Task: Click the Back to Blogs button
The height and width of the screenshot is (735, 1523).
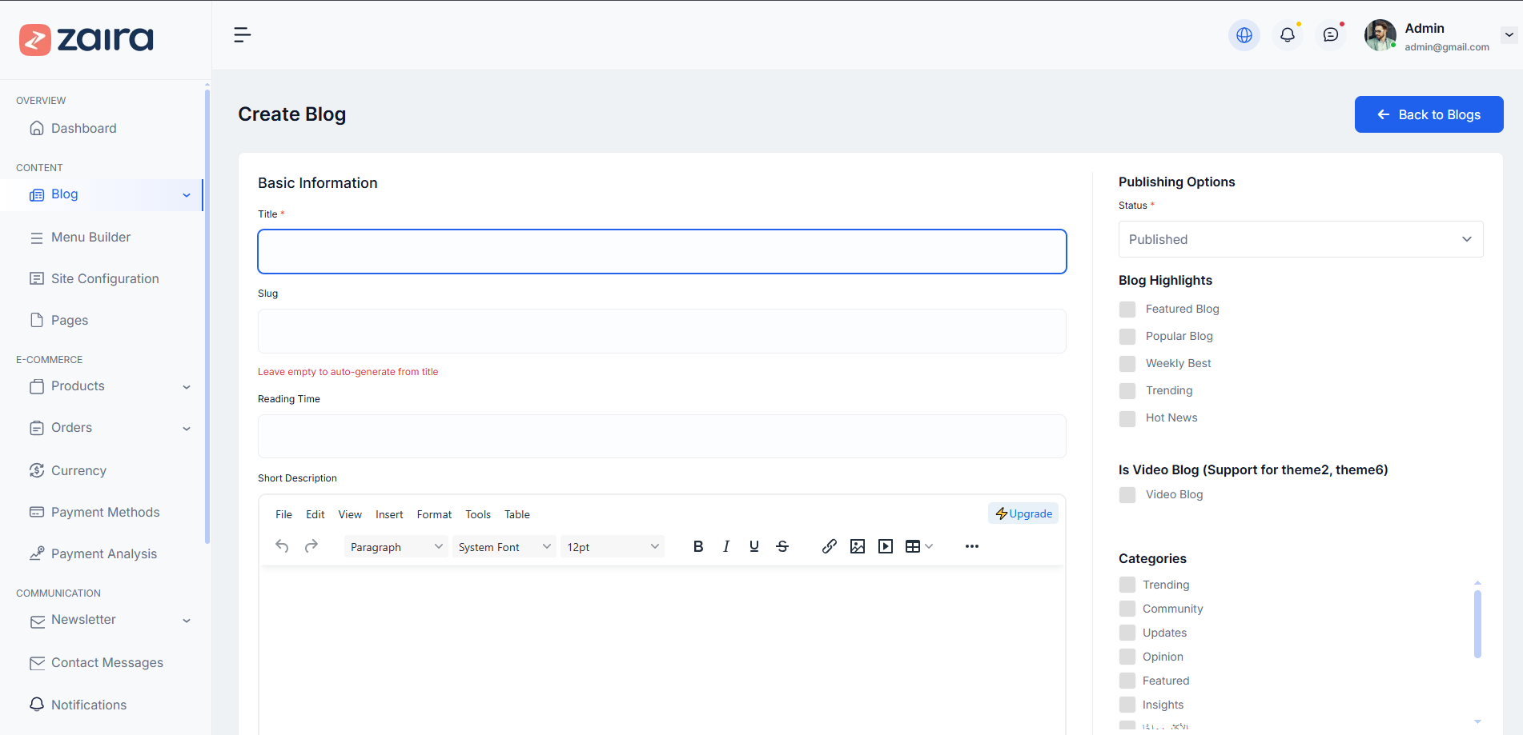Action: click(x=1428, y=114)
